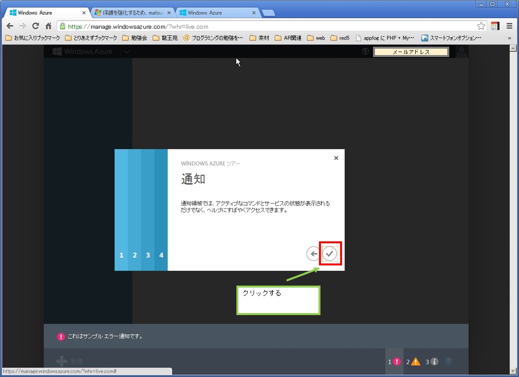Viewport: 519px width, 377px height.
Task: Click the 通知 heading in the tour dialog
Action: 193,179
